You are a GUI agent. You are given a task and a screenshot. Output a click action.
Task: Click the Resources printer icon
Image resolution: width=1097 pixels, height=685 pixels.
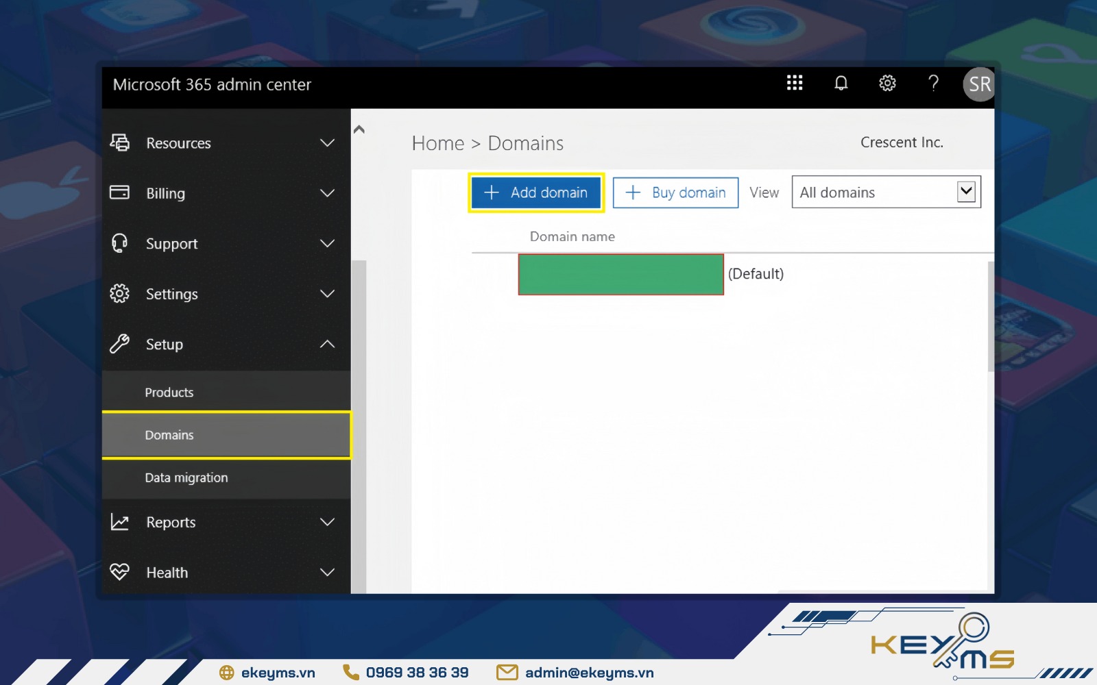point(120,142)
